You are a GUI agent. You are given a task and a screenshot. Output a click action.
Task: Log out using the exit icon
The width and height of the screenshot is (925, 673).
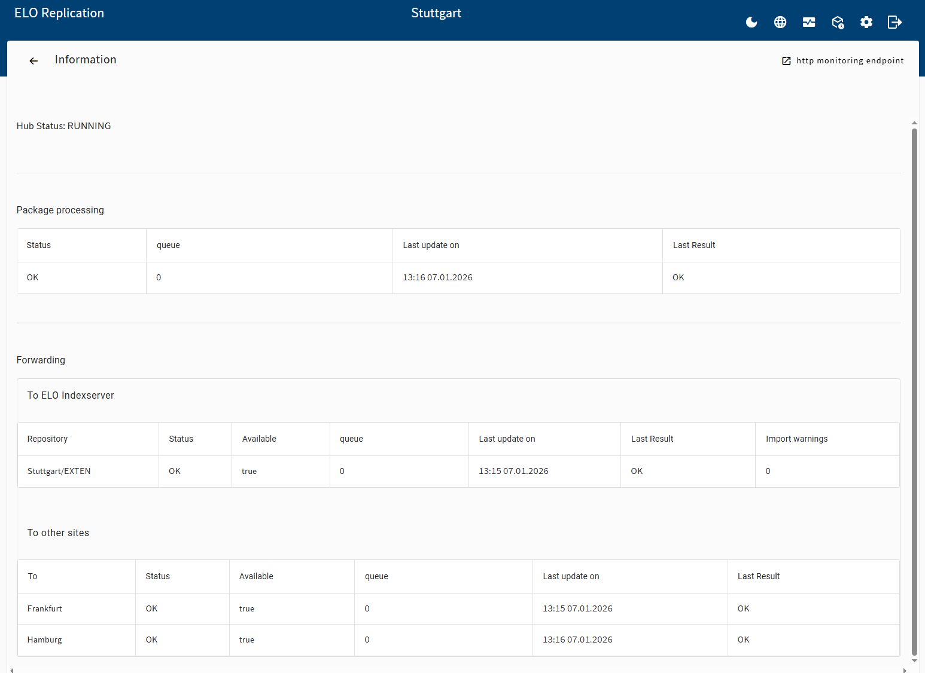point(895,22)
